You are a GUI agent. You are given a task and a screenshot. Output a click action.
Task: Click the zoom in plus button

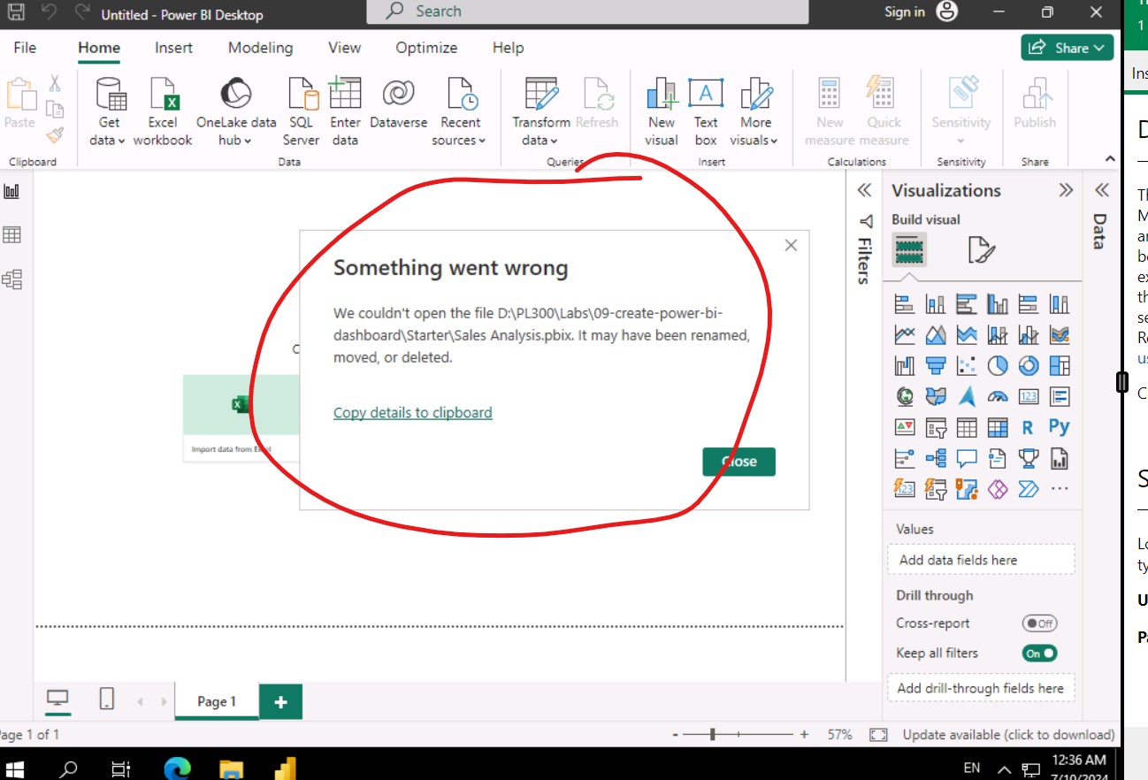[x=804, y=735]
